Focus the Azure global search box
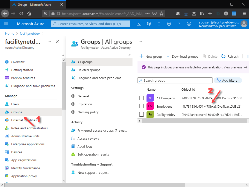 [90, 24]
